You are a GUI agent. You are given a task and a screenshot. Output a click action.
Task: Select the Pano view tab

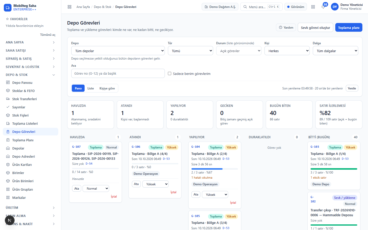tap(78, 88)
